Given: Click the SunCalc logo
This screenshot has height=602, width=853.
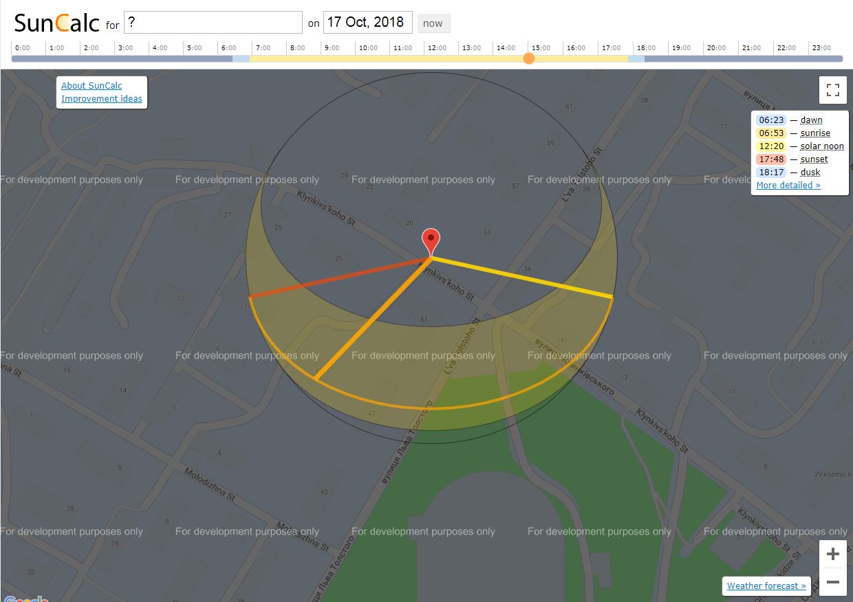Looking at the screenshot, I should coord(56,23).
